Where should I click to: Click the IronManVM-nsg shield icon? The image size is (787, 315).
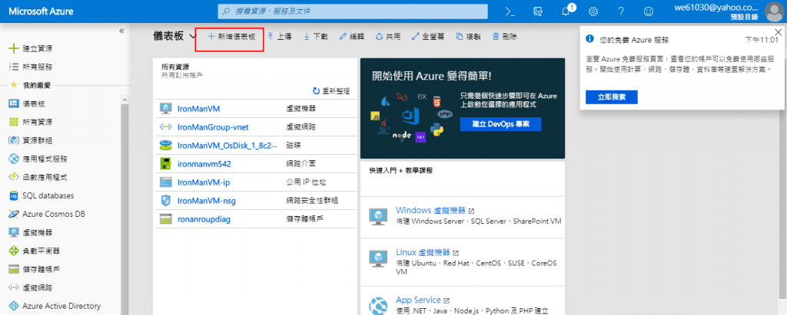pos(166,201)
